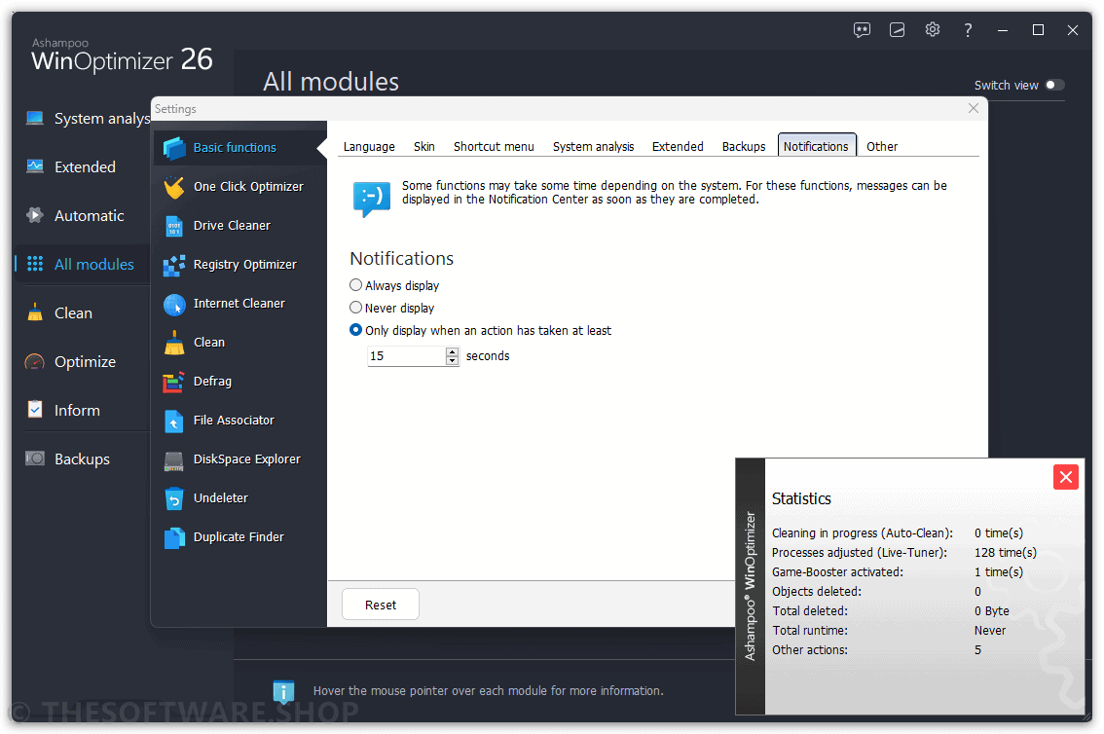The height and width of the screenshot is (734, 1104).
Task: Decrease seconds with the spinner down arrow
Action: tap(452, 360)
